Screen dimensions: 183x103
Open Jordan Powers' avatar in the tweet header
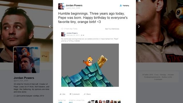pos(61,6)
